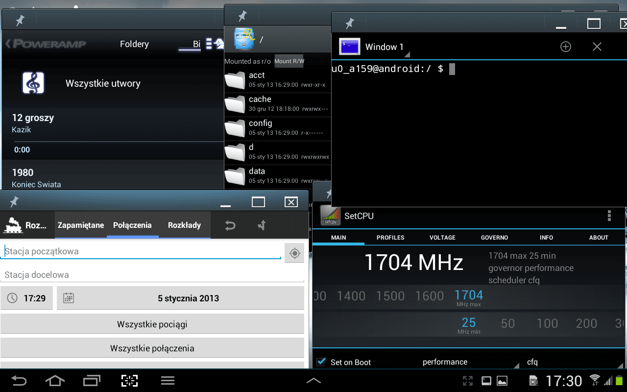Switch to SetCPU MAIN tab
Viewport: 627px width, 392px height.
[338, 237]
